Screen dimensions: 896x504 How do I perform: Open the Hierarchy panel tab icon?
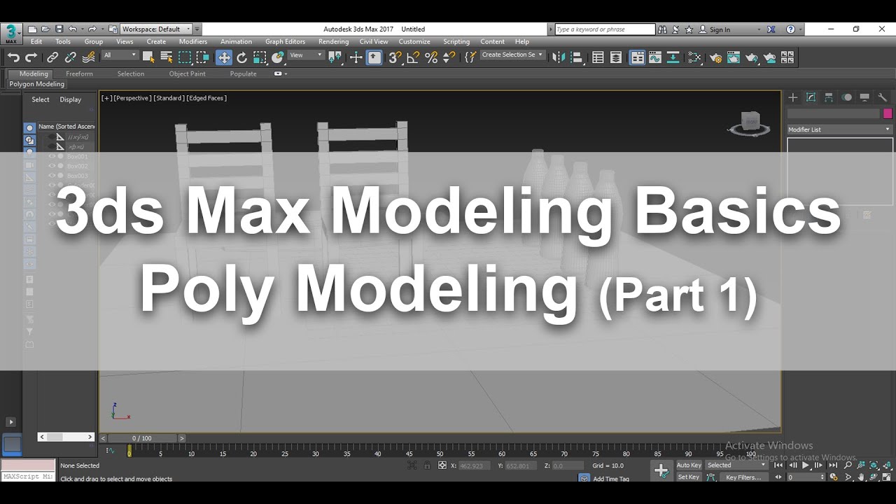(x=829, y=97)
